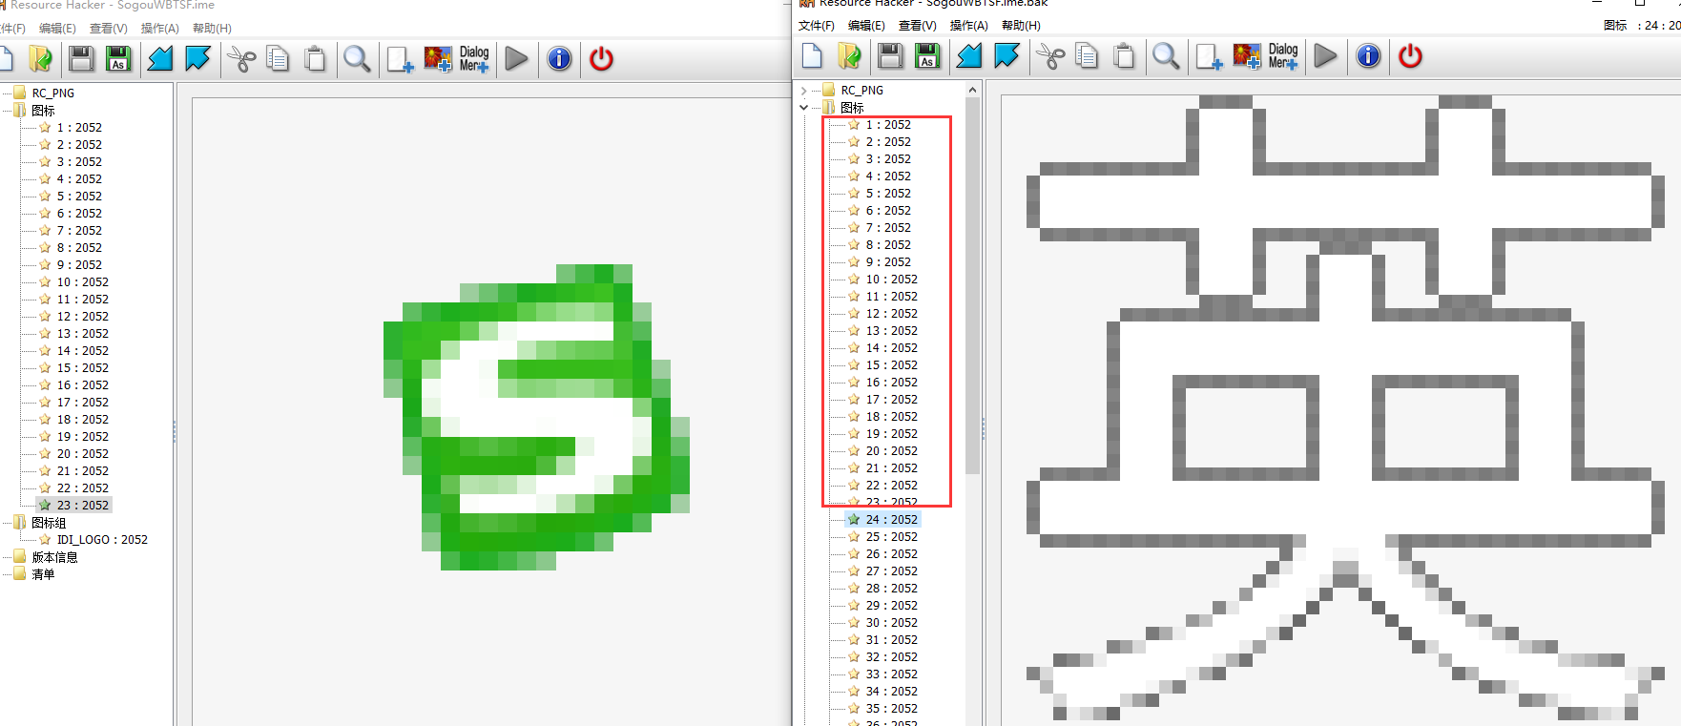The image size is (1681, 726).
Task: Open Dialog Merge tool in left window
Action: point(474,59)
